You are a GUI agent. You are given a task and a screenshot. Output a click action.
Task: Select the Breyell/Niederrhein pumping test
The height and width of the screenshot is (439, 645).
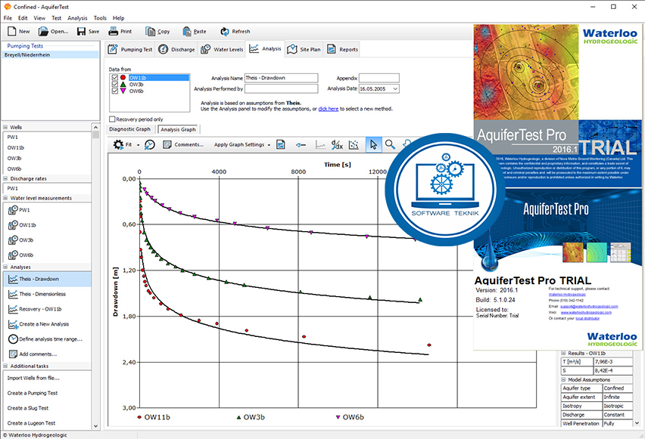(x=50, y=54)
